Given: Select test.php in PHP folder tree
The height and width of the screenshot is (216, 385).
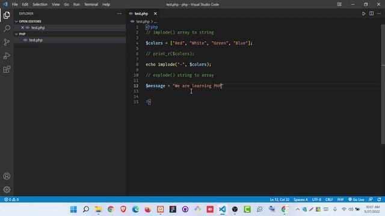Looking at the screenshot, I should (x=36, y=40).
